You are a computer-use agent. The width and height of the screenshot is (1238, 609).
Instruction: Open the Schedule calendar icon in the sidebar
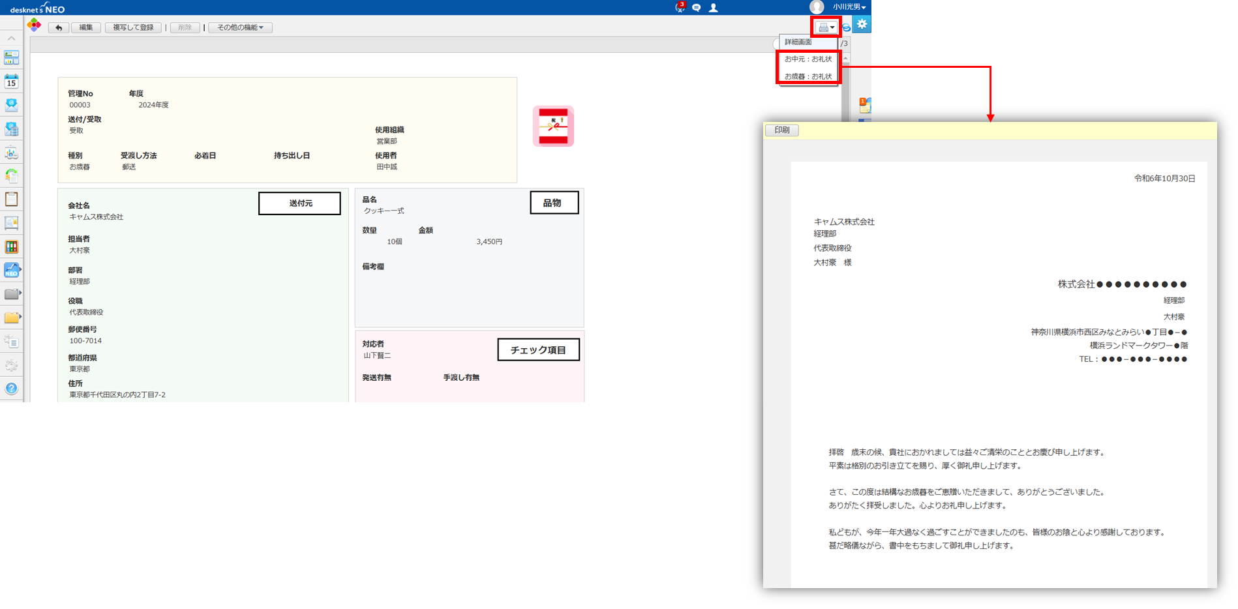pyautogui.click(x=11, y=82)
